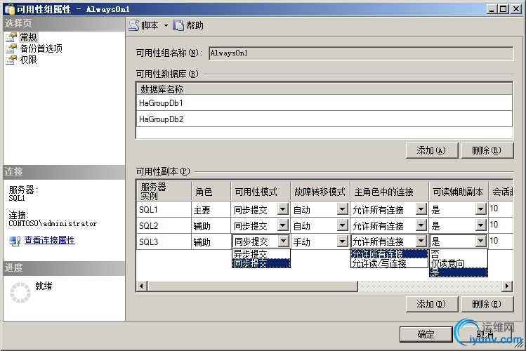Maximize the 可用性组属性 window
Screen dimensions: 526x351
pos(504,9)
